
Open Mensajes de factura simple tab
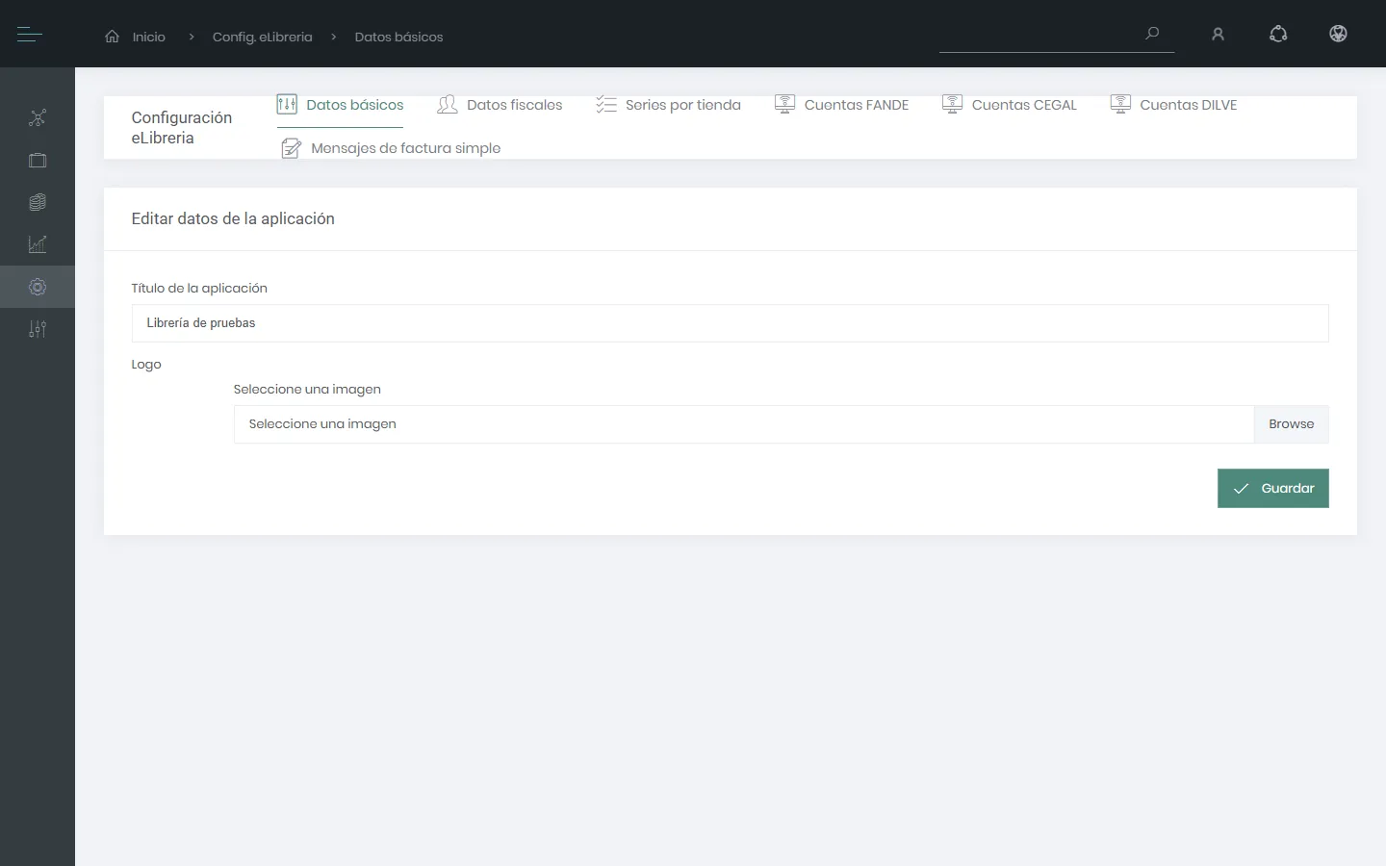(390, 148)
